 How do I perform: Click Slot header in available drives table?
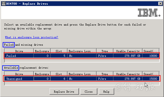pos(59,74)
